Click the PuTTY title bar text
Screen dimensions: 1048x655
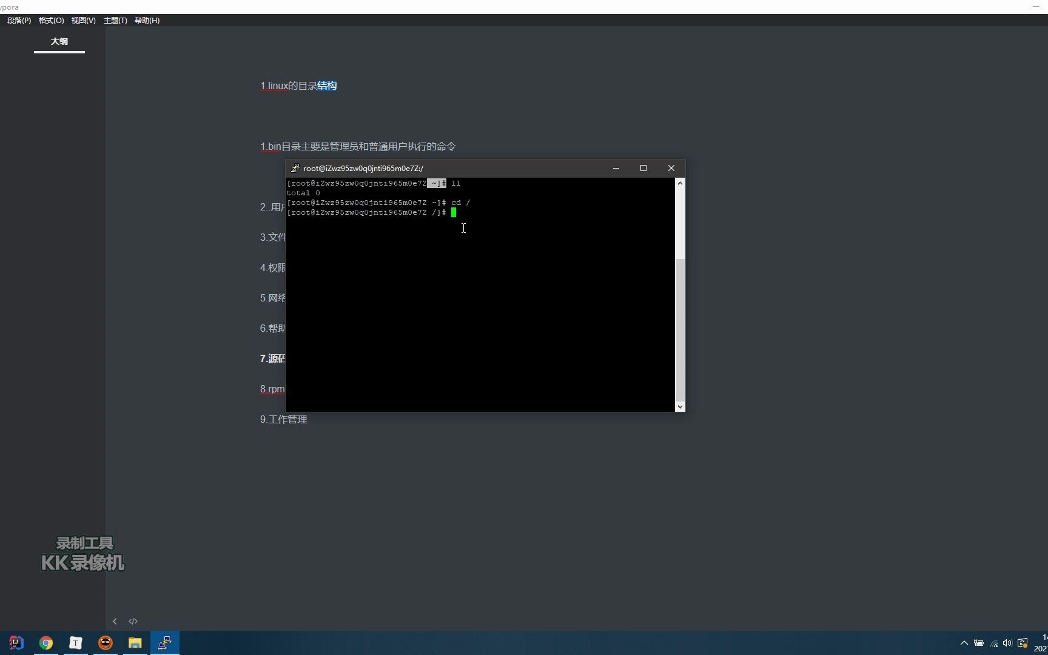[x=363, y=169]
